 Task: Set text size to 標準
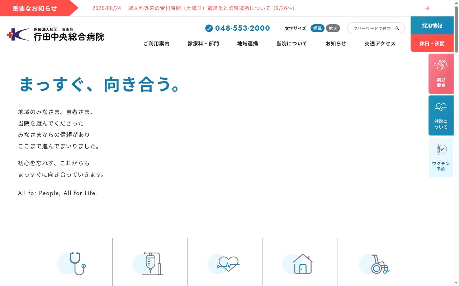[317, 28]
